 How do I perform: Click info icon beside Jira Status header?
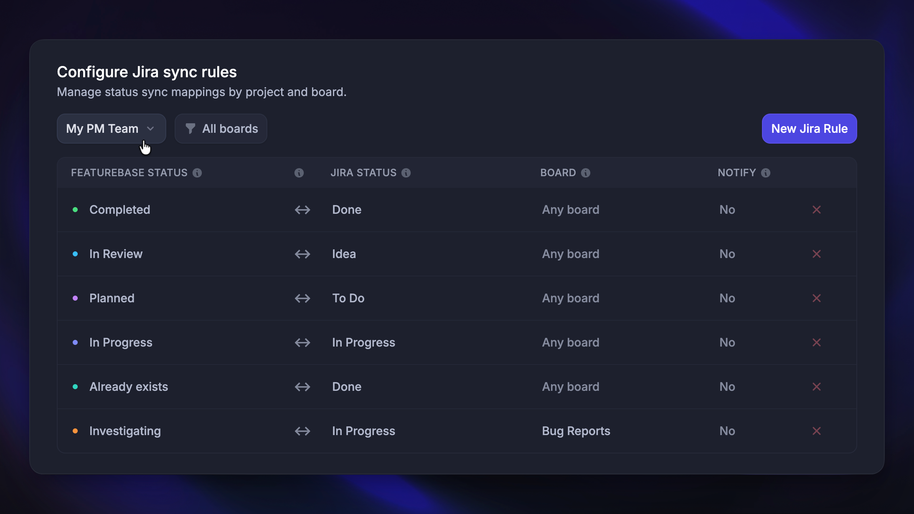tap(406, 173)
